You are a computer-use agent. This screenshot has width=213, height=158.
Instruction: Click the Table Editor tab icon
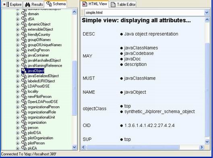point(113,4)
